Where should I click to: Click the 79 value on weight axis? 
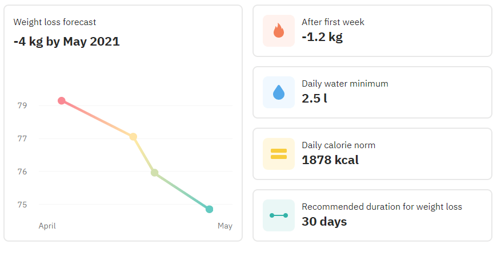(x=22, y=106)
